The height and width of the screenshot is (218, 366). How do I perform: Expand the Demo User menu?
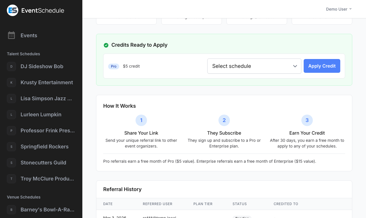[339, 9]
